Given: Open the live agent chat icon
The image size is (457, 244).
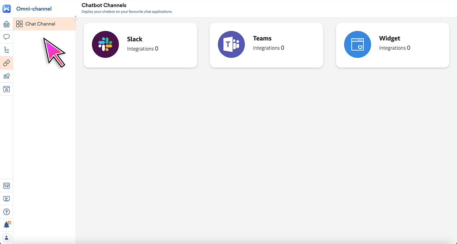Looking at the screenshot, I should click(6, 76).
